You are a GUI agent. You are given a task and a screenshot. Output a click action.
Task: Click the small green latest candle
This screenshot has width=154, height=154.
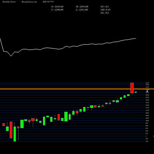click(136, 92)
